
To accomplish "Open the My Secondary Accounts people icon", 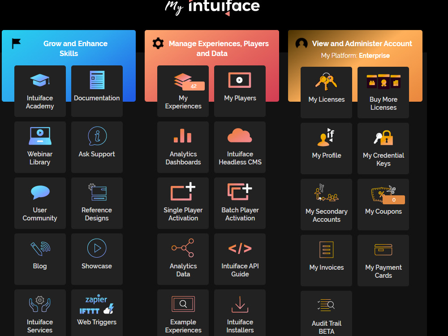I will pos(327,193).
